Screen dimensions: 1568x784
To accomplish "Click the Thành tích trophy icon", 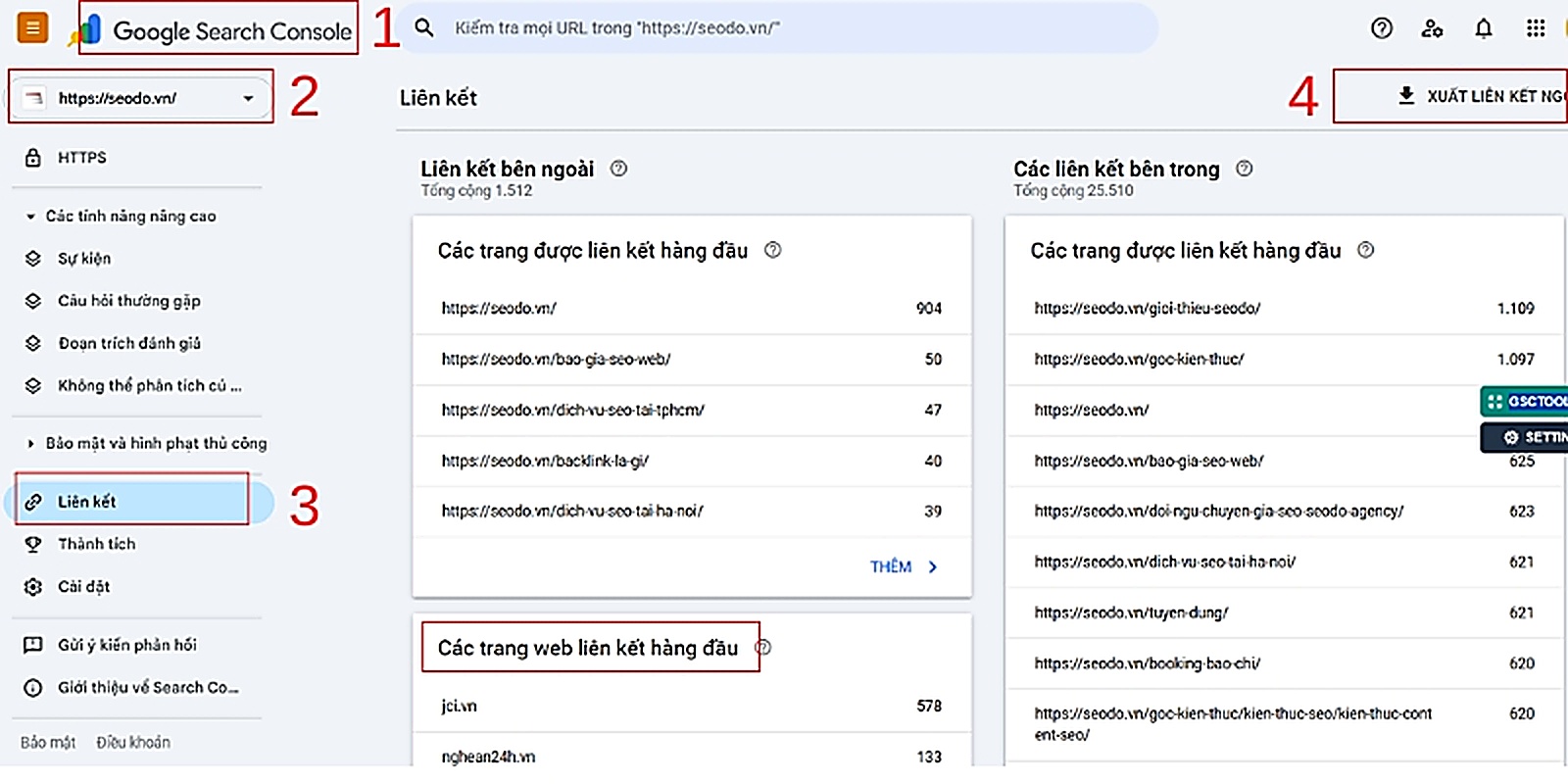I will pos(33,544).
